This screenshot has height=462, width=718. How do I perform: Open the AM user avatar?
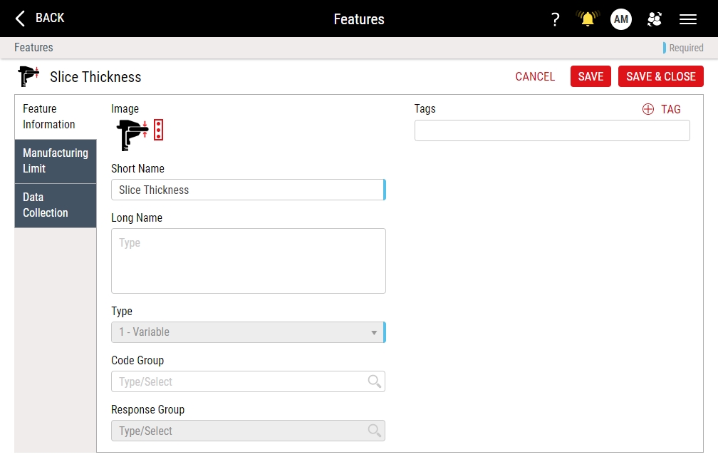pyautogui.click(x=621, y=19)
